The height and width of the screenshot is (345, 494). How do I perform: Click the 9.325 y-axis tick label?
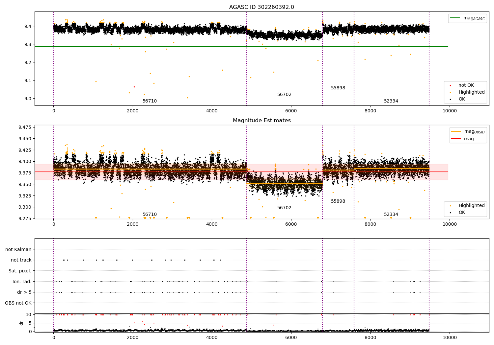[25, 196]
